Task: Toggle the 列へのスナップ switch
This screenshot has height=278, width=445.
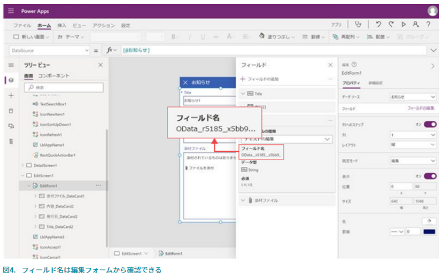Action: click(430, 124)
